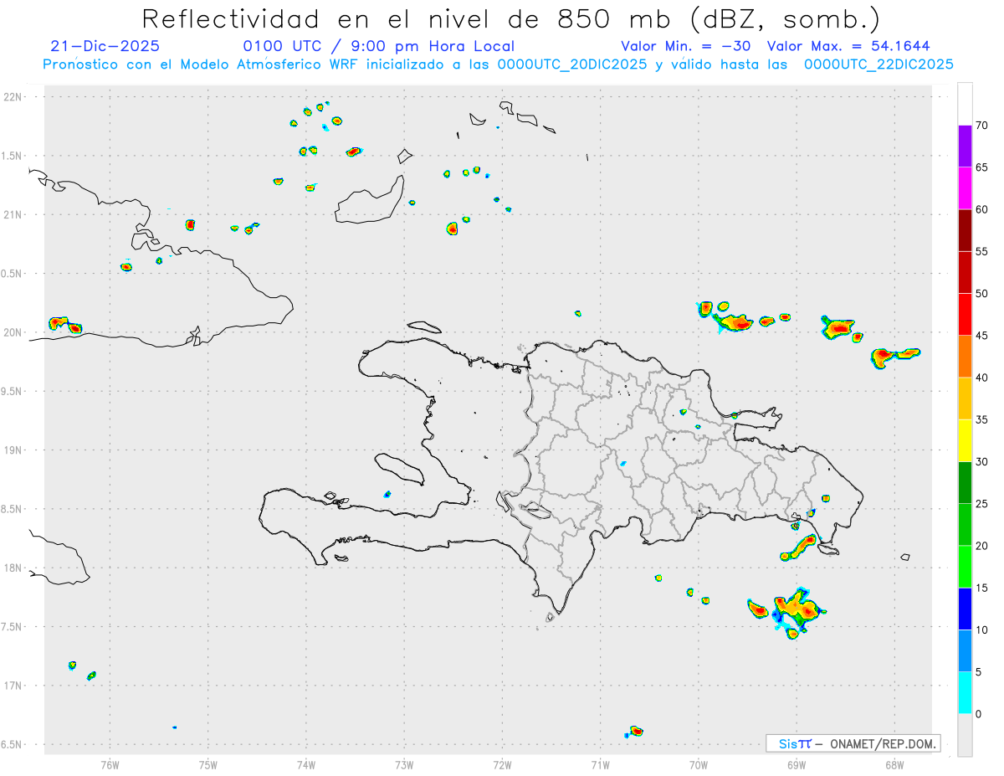Click the "71W" longitude label
Screen dimensions: 1004x776
point(600,764)
